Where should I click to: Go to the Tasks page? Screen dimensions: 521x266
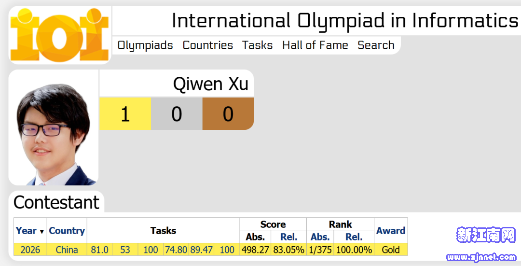257,45
